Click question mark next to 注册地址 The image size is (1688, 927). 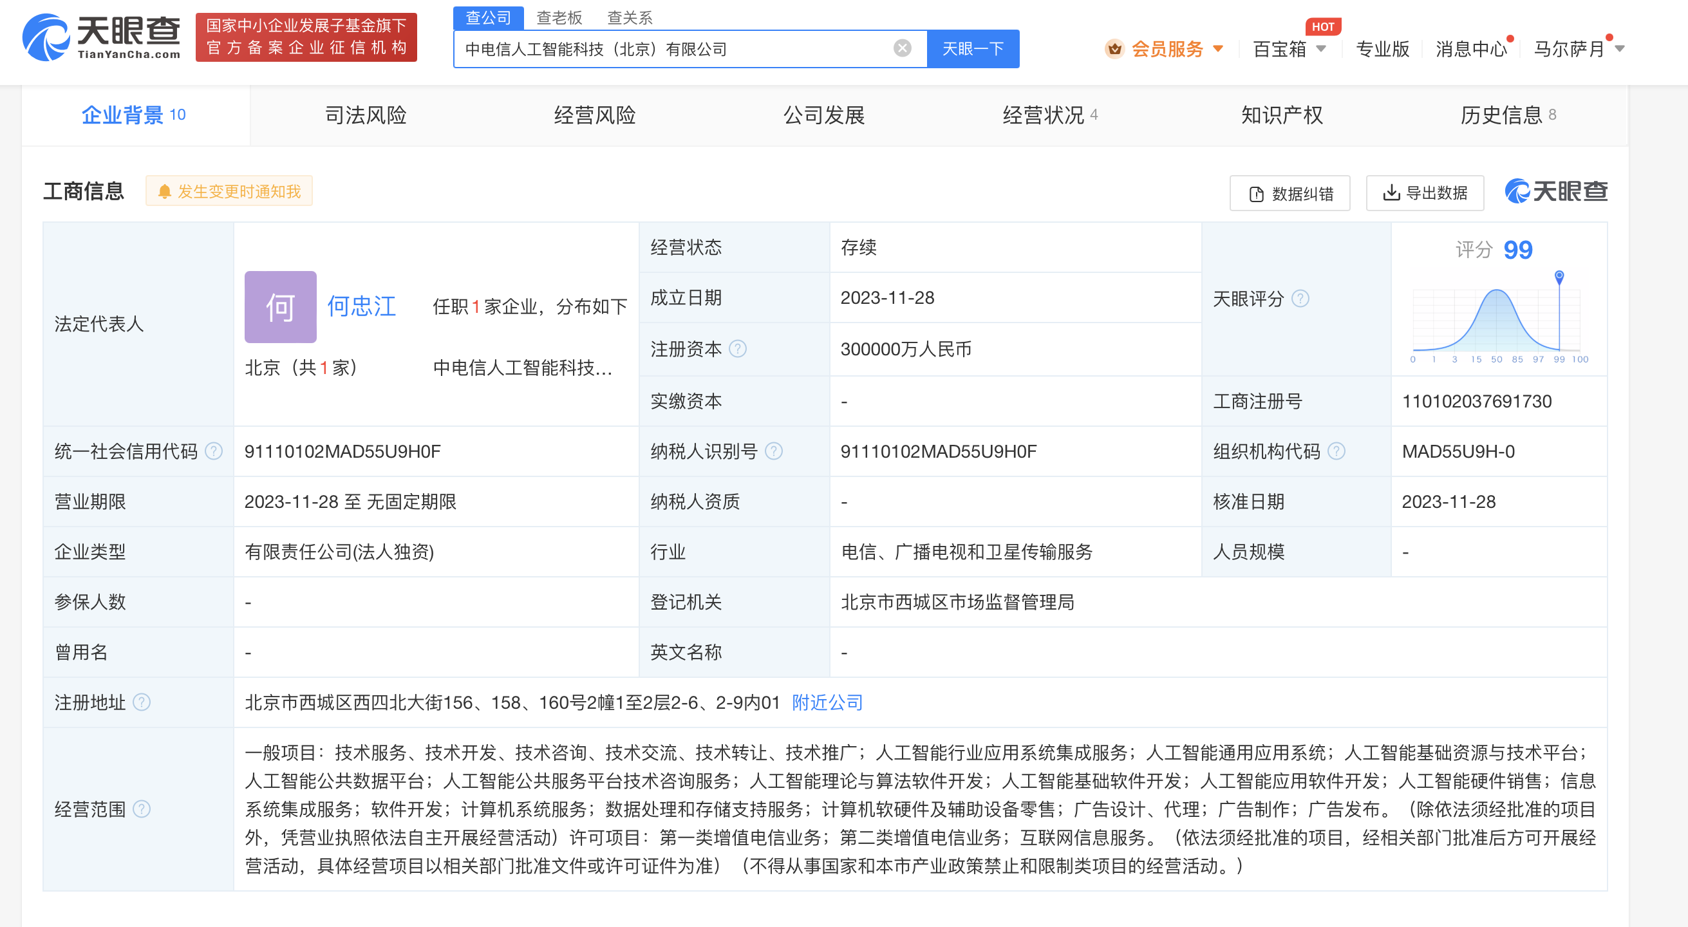[142, 702]
